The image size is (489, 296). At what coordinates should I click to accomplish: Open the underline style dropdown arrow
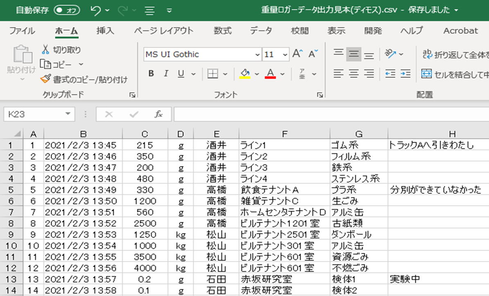(194, 74)
